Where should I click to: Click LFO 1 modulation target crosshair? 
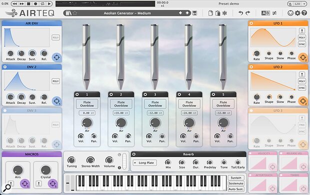click(x=303, y=57)
